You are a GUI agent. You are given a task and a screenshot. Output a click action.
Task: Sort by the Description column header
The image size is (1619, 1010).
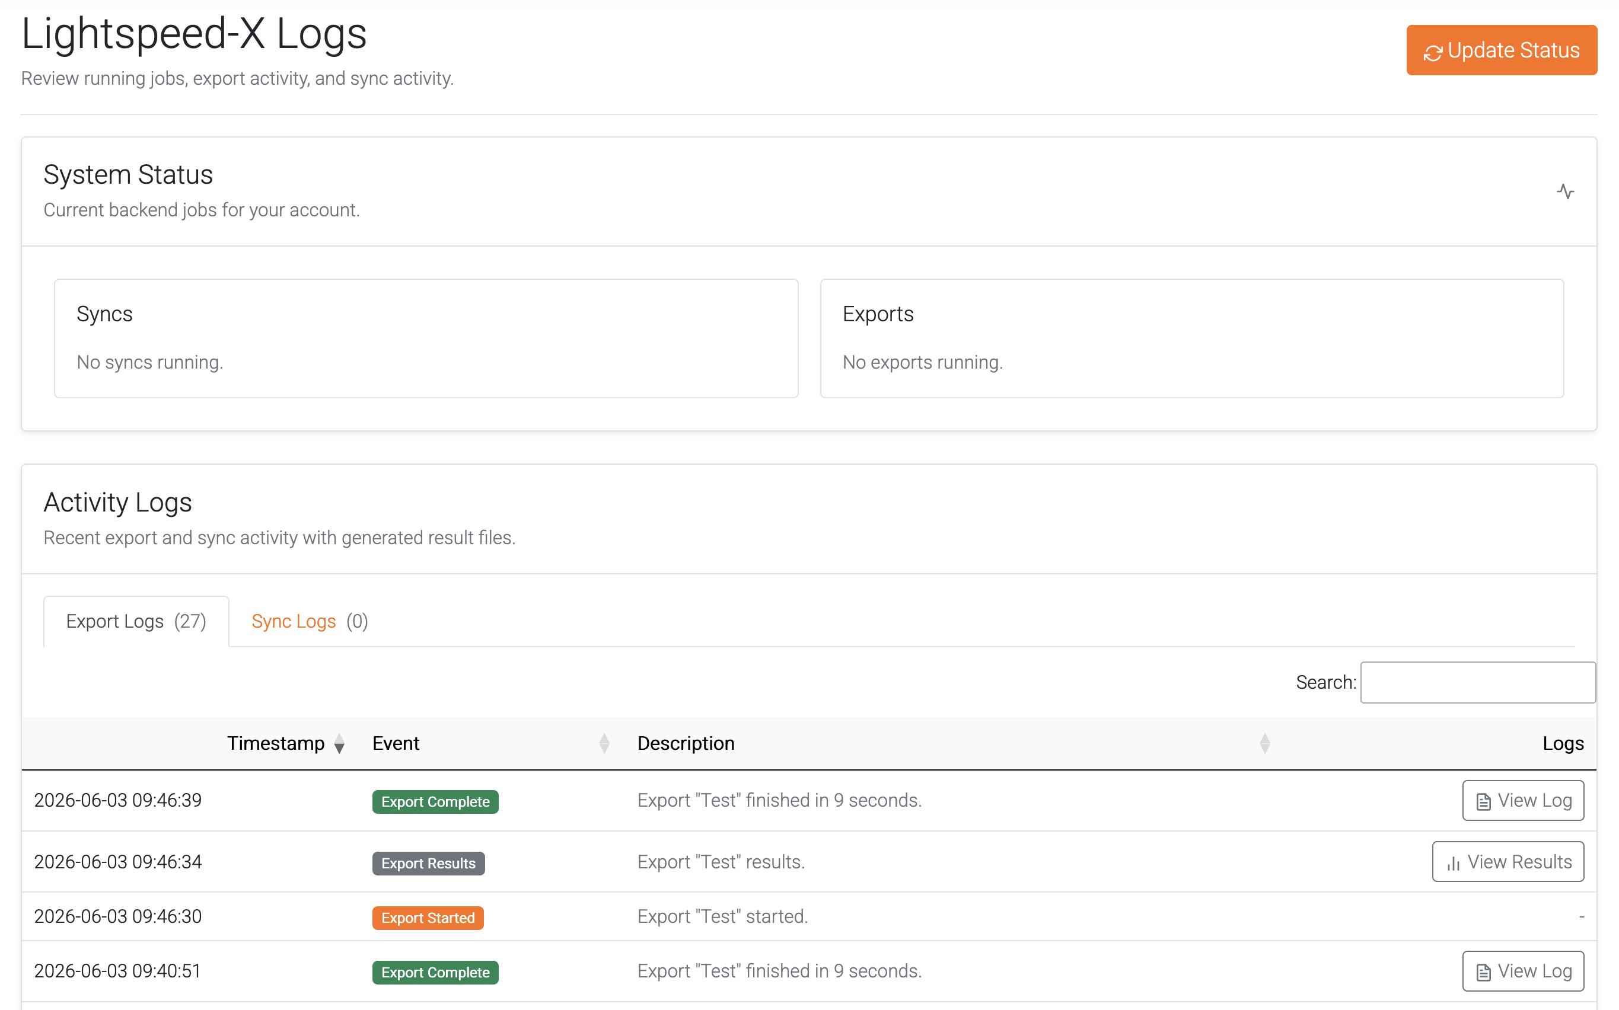click(x=954, y=743)
